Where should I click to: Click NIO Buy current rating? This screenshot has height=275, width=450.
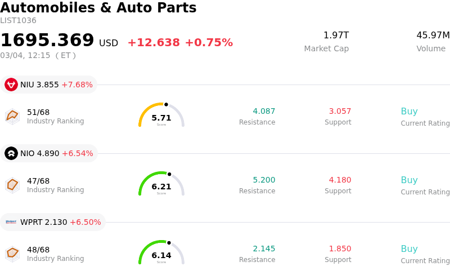point(409,180)
